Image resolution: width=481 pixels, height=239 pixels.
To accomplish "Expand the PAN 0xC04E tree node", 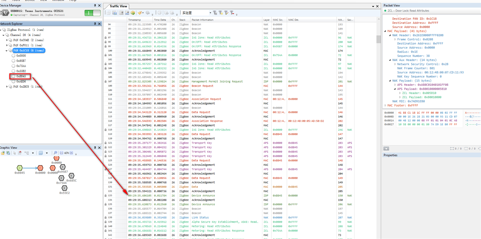I will click(7, 40).
